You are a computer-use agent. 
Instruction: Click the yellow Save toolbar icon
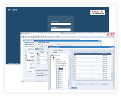(28, 37)
